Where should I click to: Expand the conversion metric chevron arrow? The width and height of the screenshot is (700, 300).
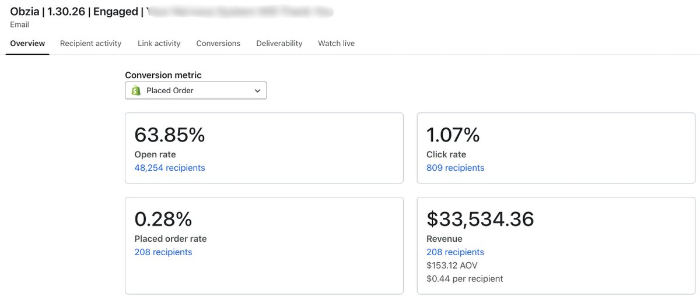click(258, 91)
